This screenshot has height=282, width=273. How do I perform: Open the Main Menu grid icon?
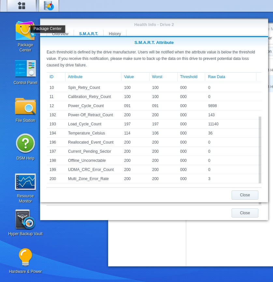pyautogui.click(x=22, y=6)
